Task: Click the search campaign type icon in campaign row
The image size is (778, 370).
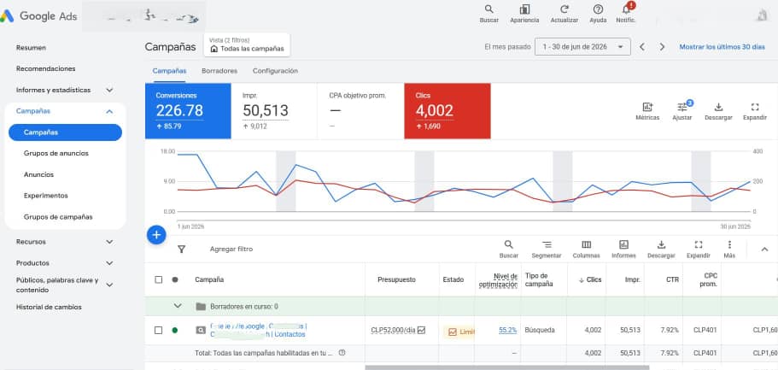Action: point(201,331)
